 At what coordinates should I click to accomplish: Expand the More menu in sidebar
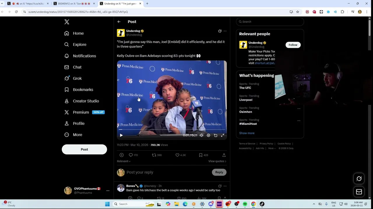pyautogui.click(x=73, y=135)
